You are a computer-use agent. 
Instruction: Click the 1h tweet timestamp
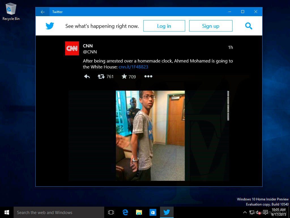[x=231, y=47]
